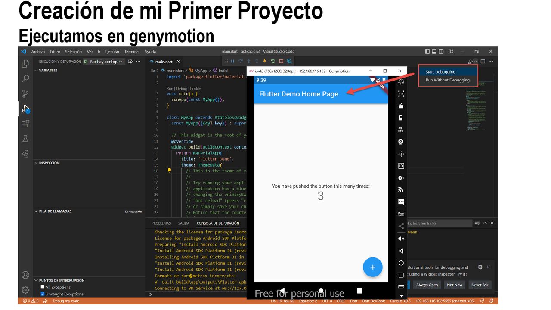Image resolution: width=551 pixels, height=310 pixels.
Task: Open the Extensions view
Action: coord(25,124)
